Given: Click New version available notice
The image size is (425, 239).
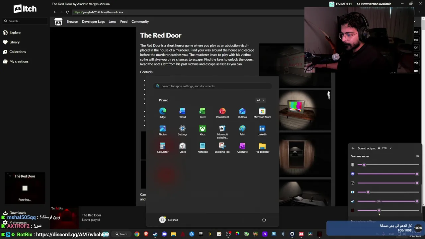Looking at the screenshot, I should [x=374, y=4].
